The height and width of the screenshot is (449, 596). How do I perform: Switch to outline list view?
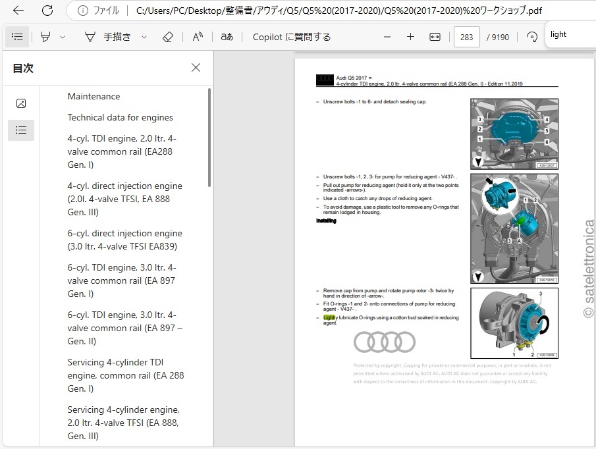pos(21,130)
